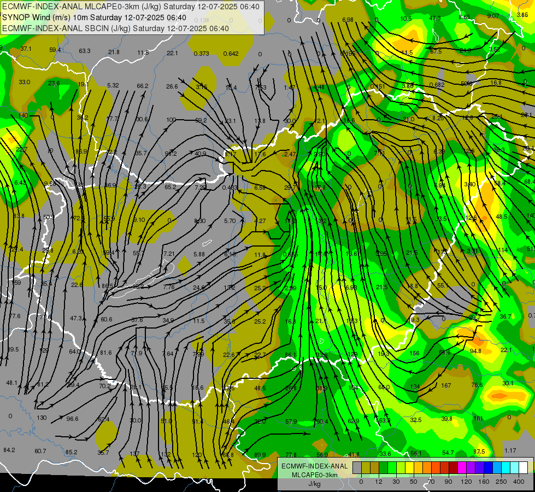Click the map value 66.2
This screenshot has height=492, width=535.
pos(142,86)
